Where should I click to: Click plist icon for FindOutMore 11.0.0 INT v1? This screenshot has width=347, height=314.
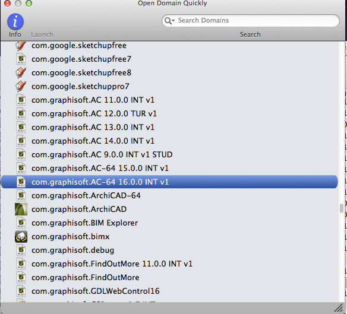[21, 264]
